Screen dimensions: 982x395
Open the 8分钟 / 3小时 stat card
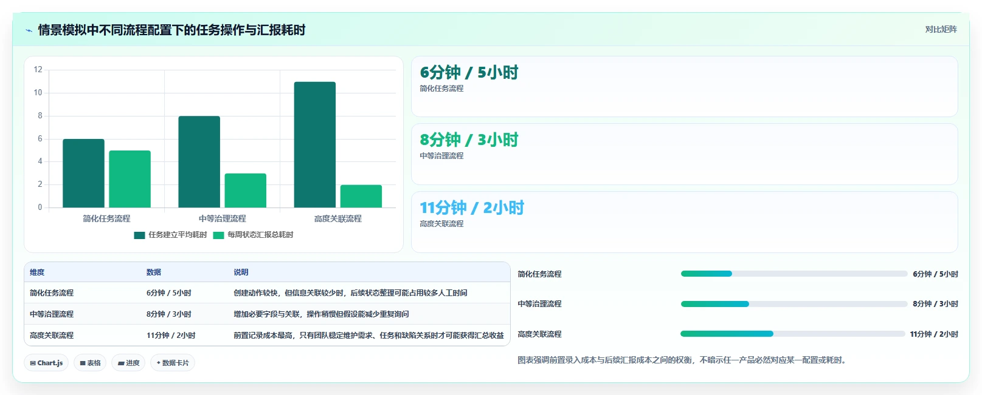tap(684, 154)
